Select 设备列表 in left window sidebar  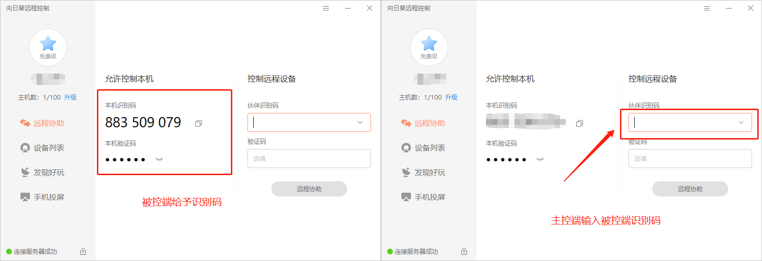click(x=48, y=148)
